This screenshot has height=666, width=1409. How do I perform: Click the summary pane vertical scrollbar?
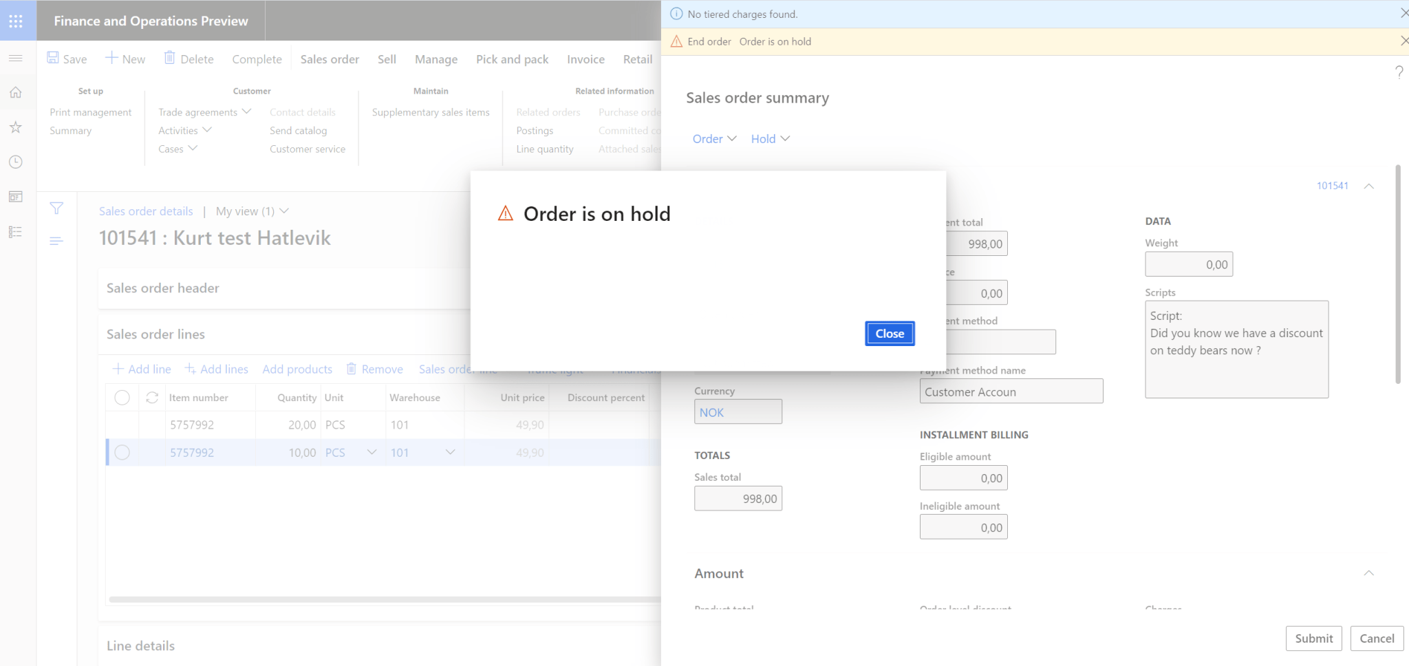(1397, 275)
